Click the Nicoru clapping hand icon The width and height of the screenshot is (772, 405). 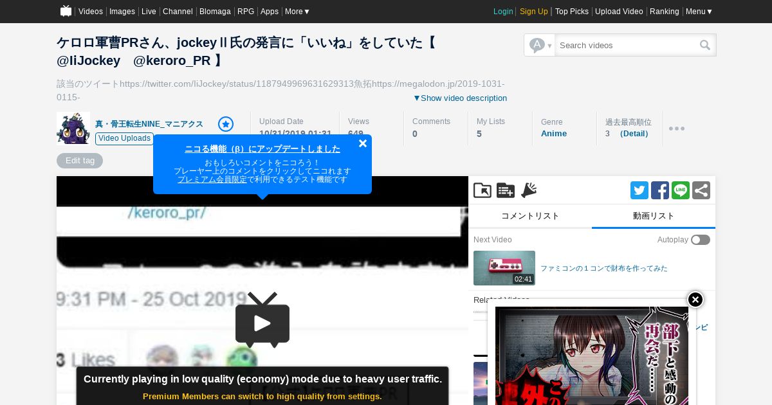(x=529, y=190)
